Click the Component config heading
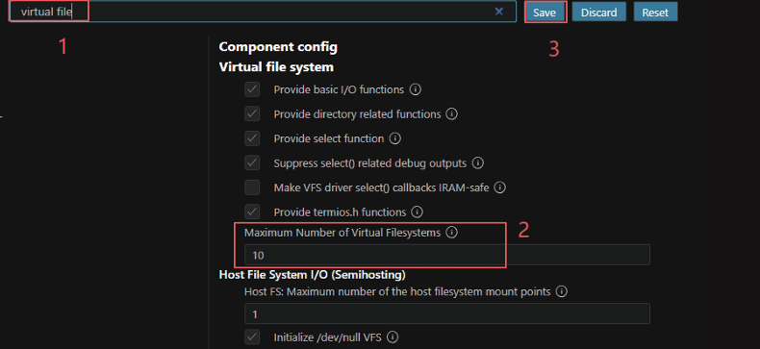The width and height of the screenshot is (760, 349). [x=278, y=47]
